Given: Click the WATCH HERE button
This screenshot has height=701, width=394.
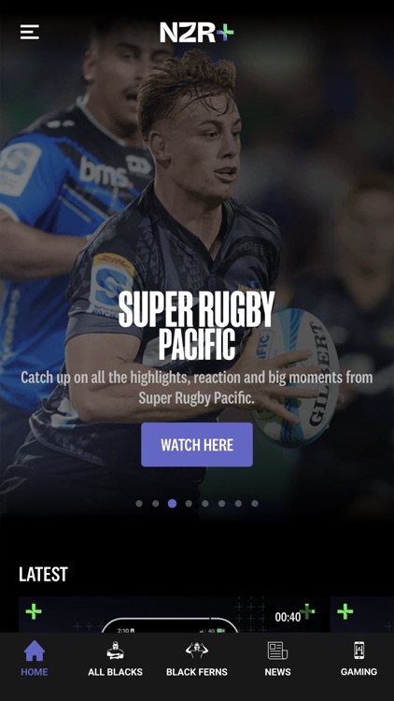Looking at the screenshot, I should pos(197,444).
